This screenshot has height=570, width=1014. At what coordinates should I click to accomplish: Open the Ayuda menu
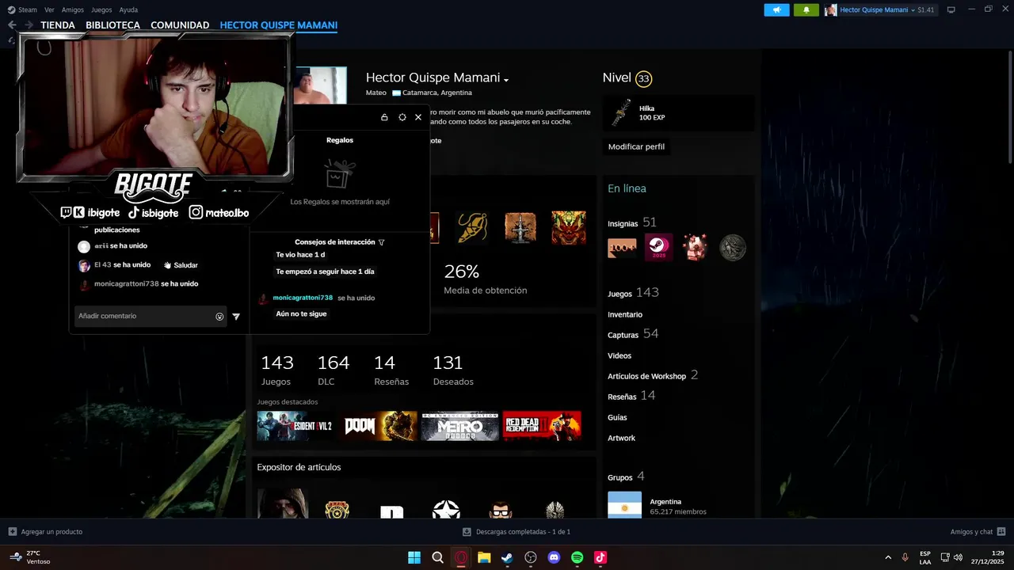pos(128,9)
